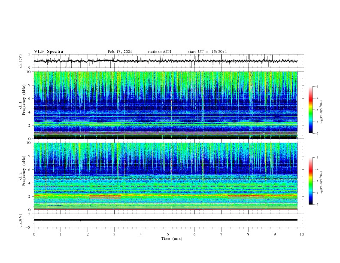Click inside the ch.1 spectrogram panel
This screenshot has height=263, width=340.
[165, 105]
